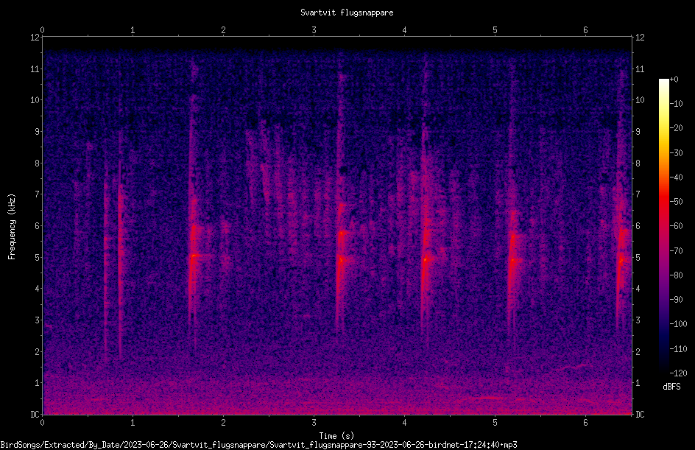695x450 pixels.
Task: Click the '-90' color bar label
Action: click(x=676, y=300)
